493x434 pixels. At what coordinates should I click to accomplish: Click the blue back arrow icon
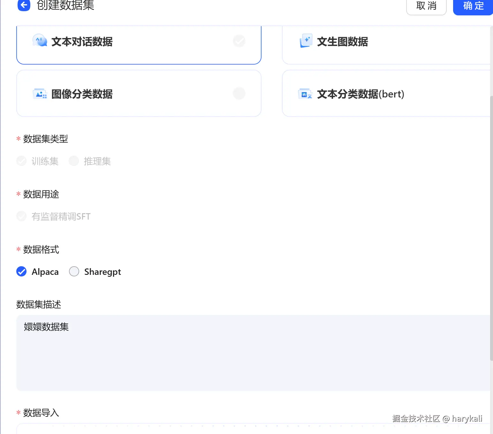click(24, 5)
